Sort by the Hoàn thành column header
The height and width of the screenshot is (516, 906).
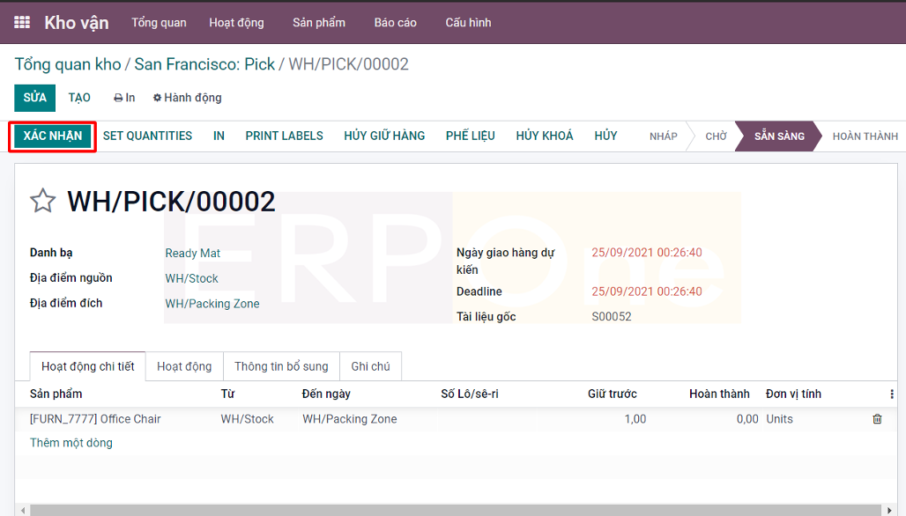pyautogui.click(x=719, y=394)
